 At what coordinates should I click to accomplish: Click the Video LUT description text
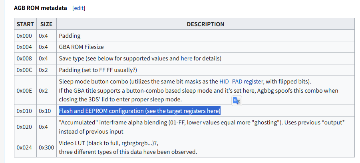[x=128, y=147]
